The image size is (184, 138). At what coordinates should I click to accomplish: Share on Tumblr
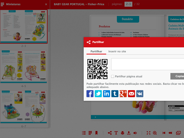(115, 93)
